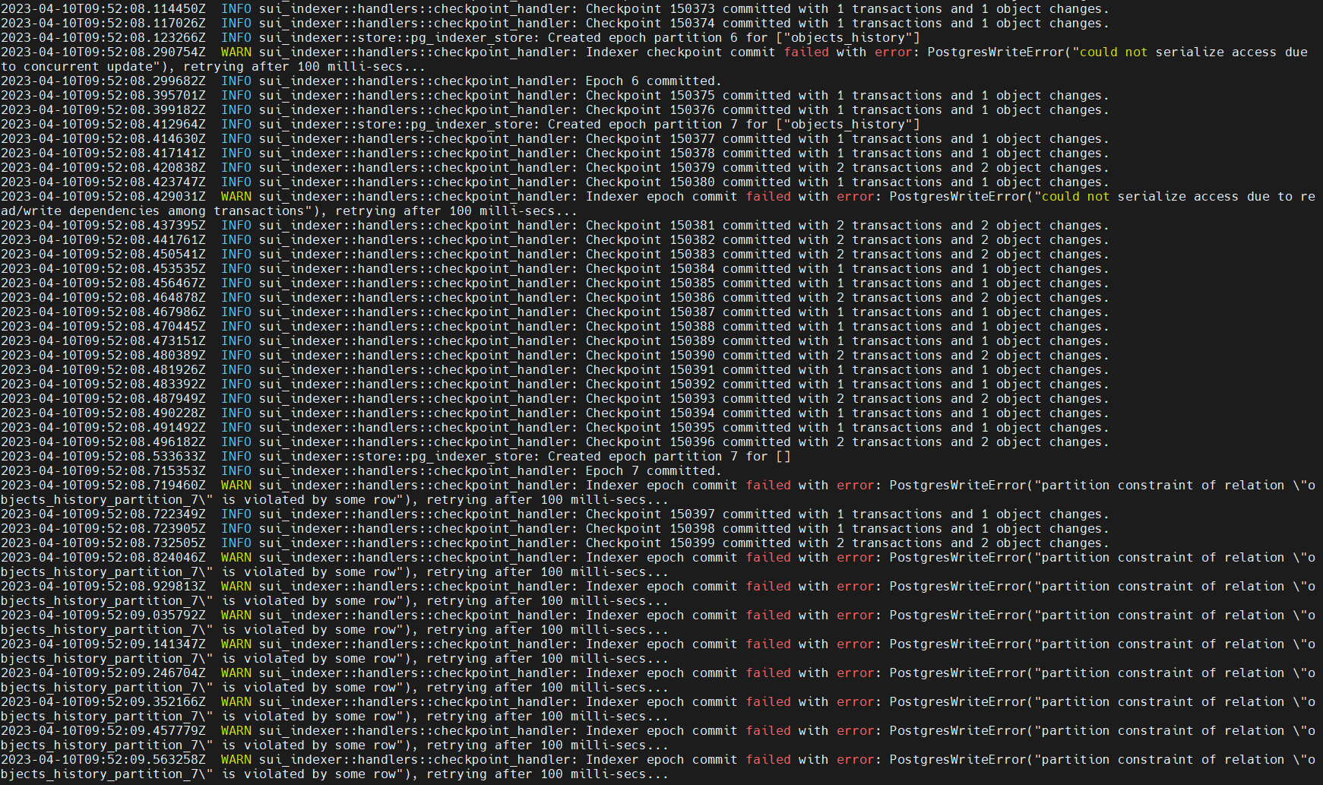1323x785 pixels.
Task: Click the INFO tag on Checkpoint 150375 line
Action: click(236, 95)
